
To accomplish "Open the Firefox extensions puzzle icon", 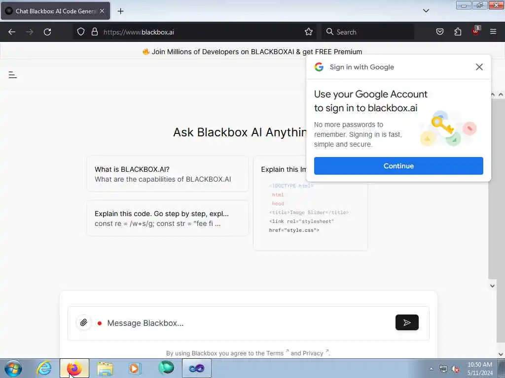I will click(x=458, y=32).
